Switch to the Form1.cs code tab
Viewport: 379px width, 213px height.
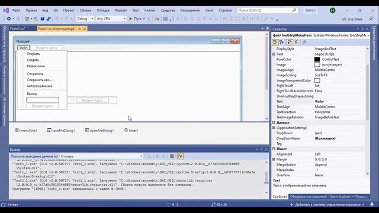17,29
